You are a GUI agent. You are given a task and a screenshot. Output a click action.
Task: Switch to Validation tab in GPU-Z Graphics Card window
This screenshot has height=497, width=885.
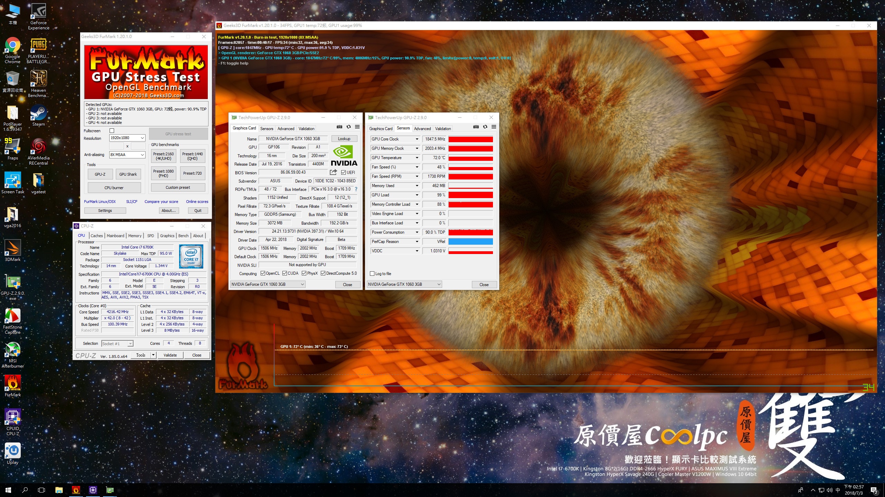(306, 129)
